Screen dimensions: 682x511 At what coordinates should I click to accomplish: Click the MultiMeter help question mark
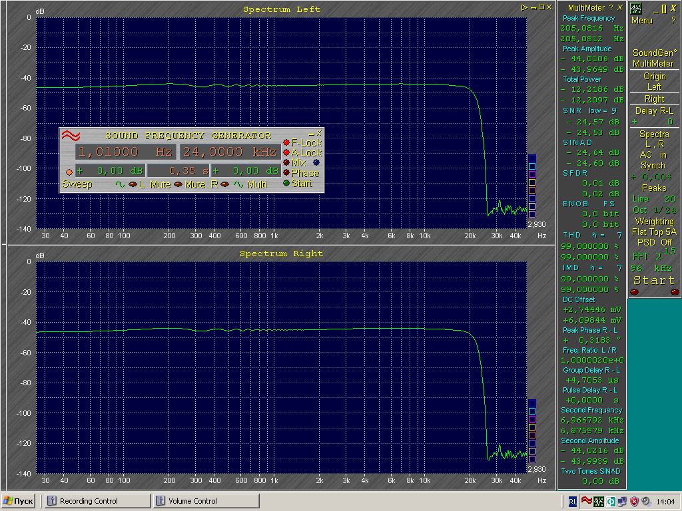click(x=611, y=7)
